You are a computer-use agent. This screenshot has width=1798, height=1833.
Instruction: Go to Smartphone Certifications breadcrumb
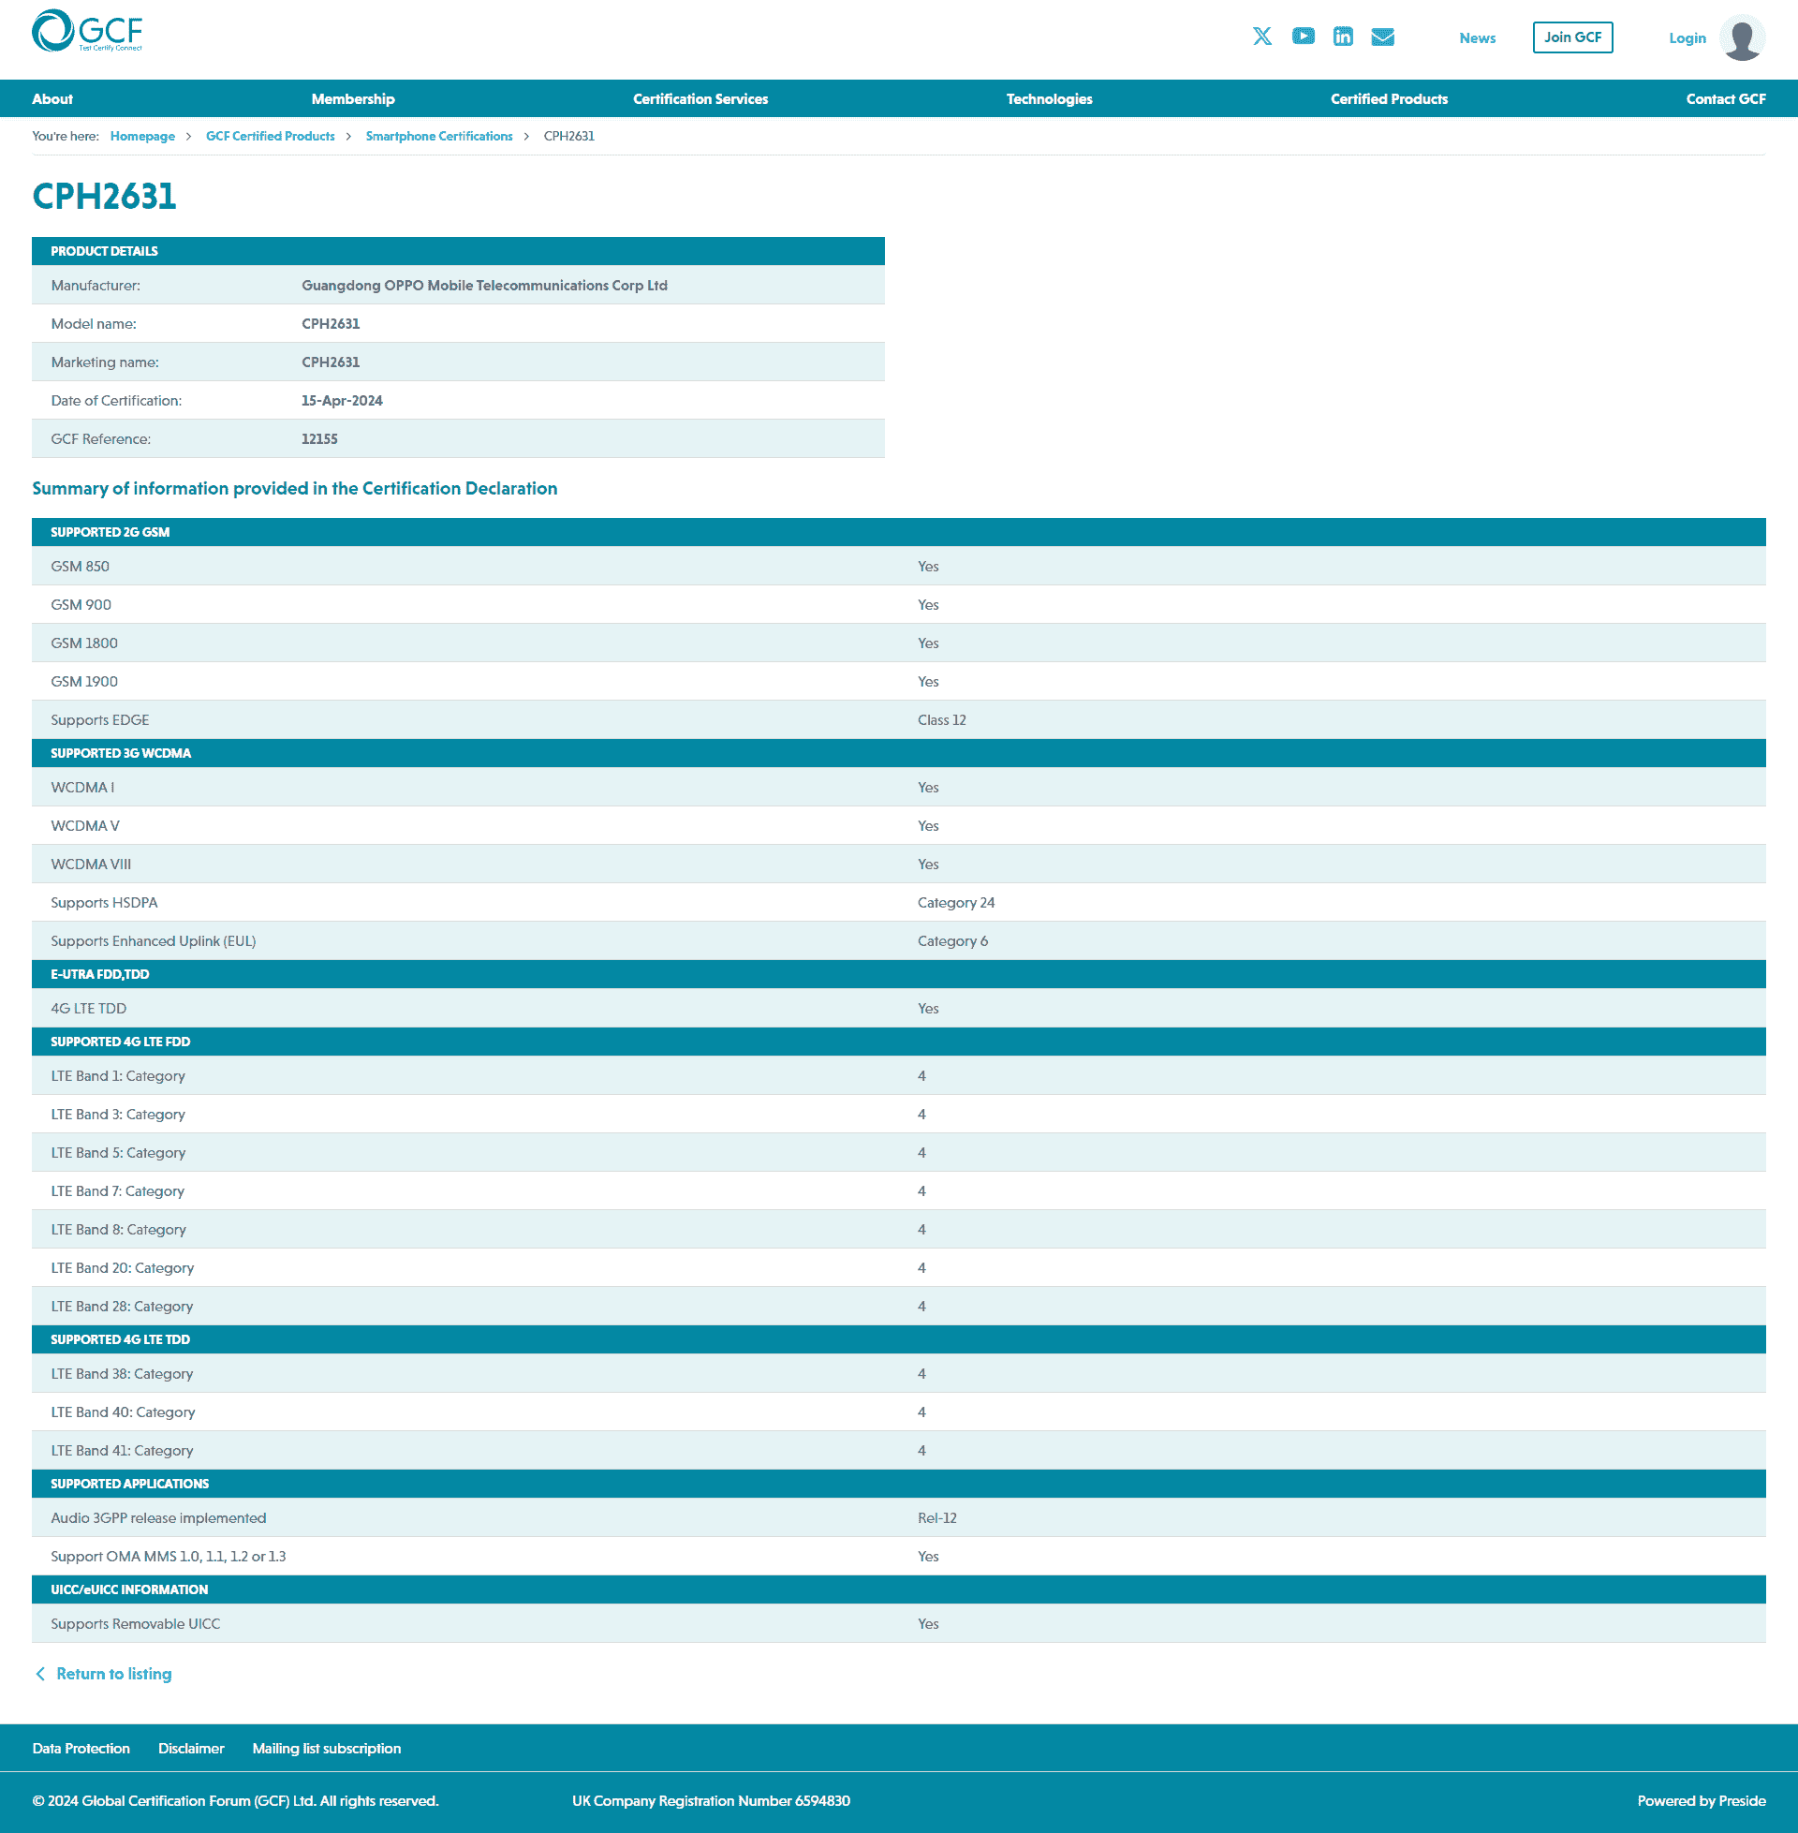(438, 136)
